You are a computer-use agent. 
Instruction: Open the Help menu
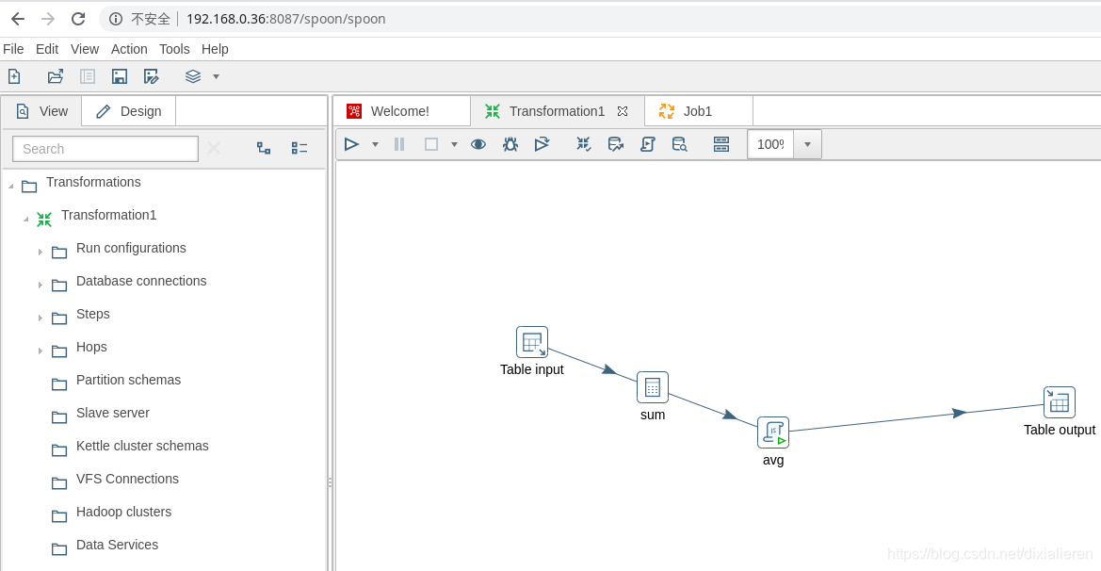[x=215, y=48]
